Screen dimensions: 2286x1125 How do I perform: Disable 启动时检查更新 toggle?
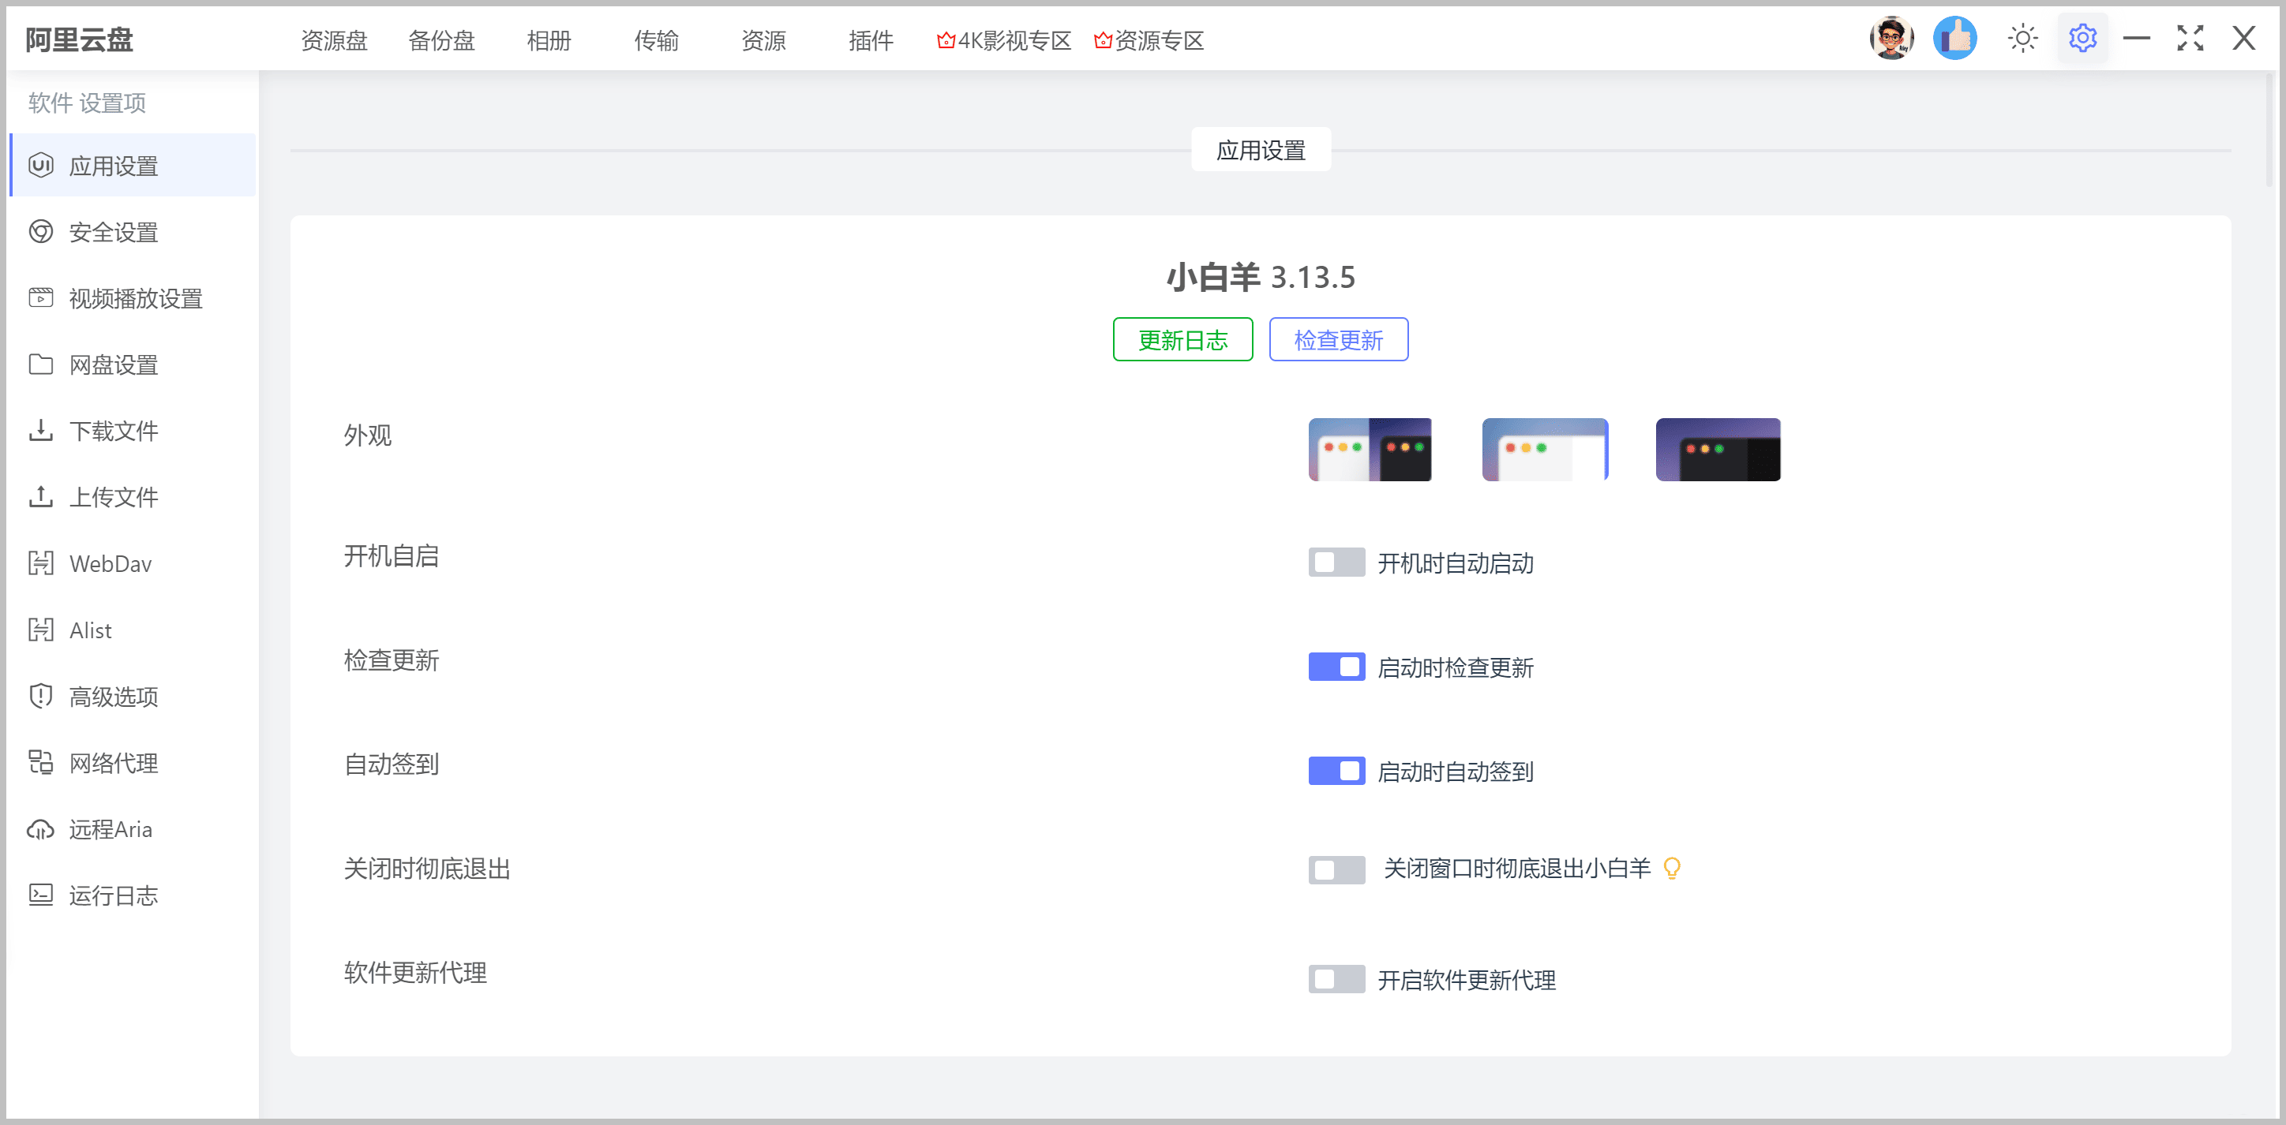1336,667
